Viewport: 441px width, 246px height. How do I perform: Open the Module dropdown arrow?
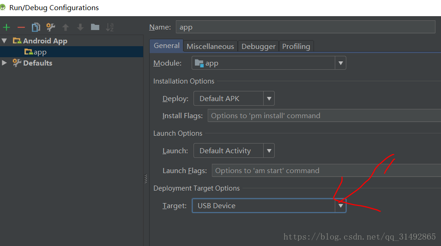341,63
